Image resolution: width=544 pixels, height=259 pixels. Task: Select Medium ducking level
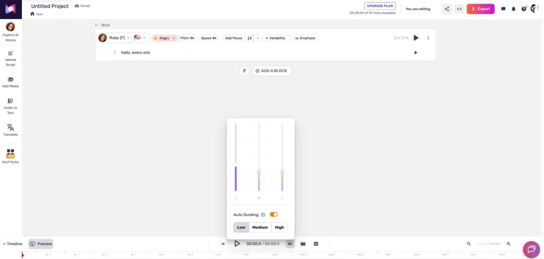(260, 228)
